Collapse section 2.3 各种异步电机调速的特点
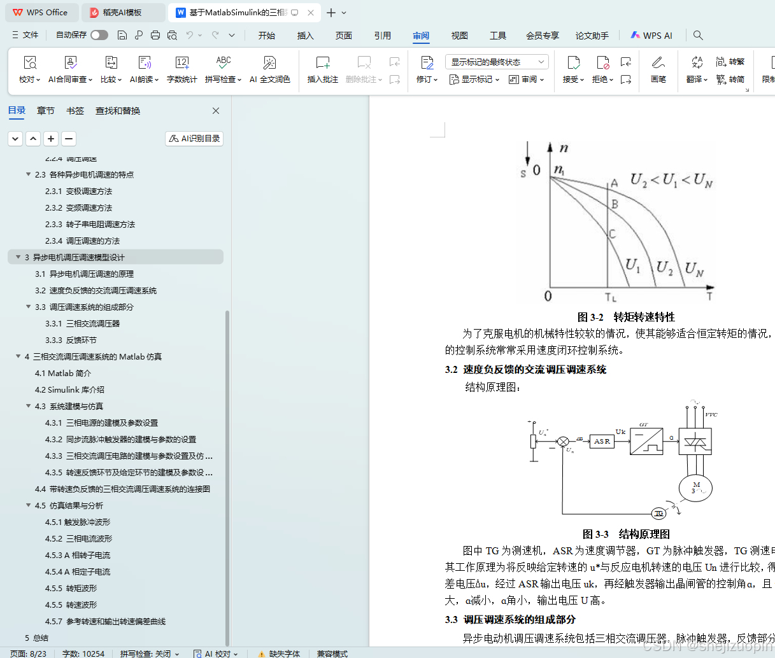Viewport: 775px width, 658px height. (x=28, y=174)
